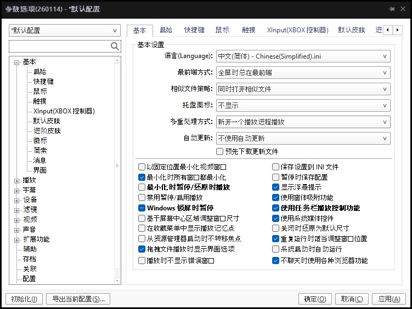The height and width of the screenshot is (309, 412).
Task: Collapse the 基本 tree node
Action: pyautogui.click(x=17, y=62)
